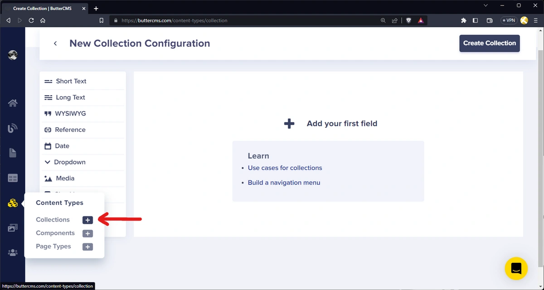Click the plus button next to Page Types
The image size is (544, 290).
coord(87,247)
